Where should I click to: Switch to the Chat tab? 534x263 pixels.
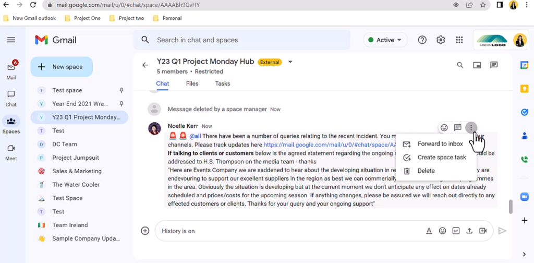pos(163,84)
